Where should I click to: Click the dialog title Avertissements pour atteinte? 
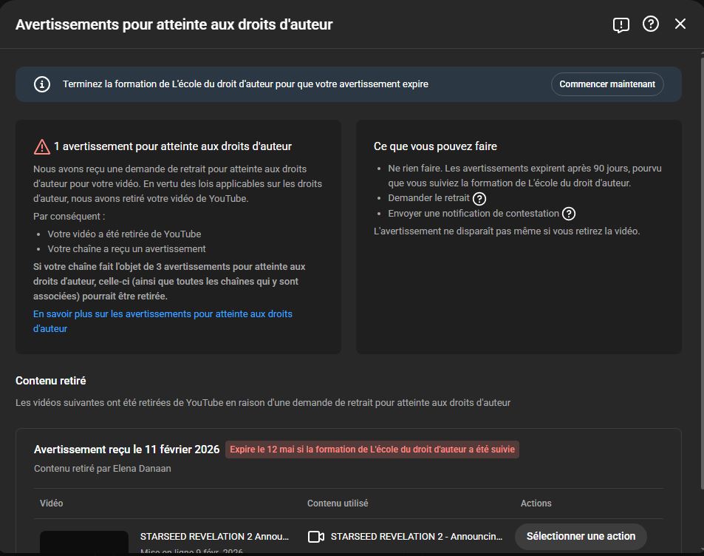[174, 24]
